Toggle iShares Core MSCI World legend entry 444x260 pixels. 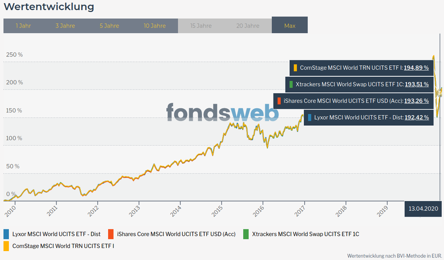pos(176,234)
